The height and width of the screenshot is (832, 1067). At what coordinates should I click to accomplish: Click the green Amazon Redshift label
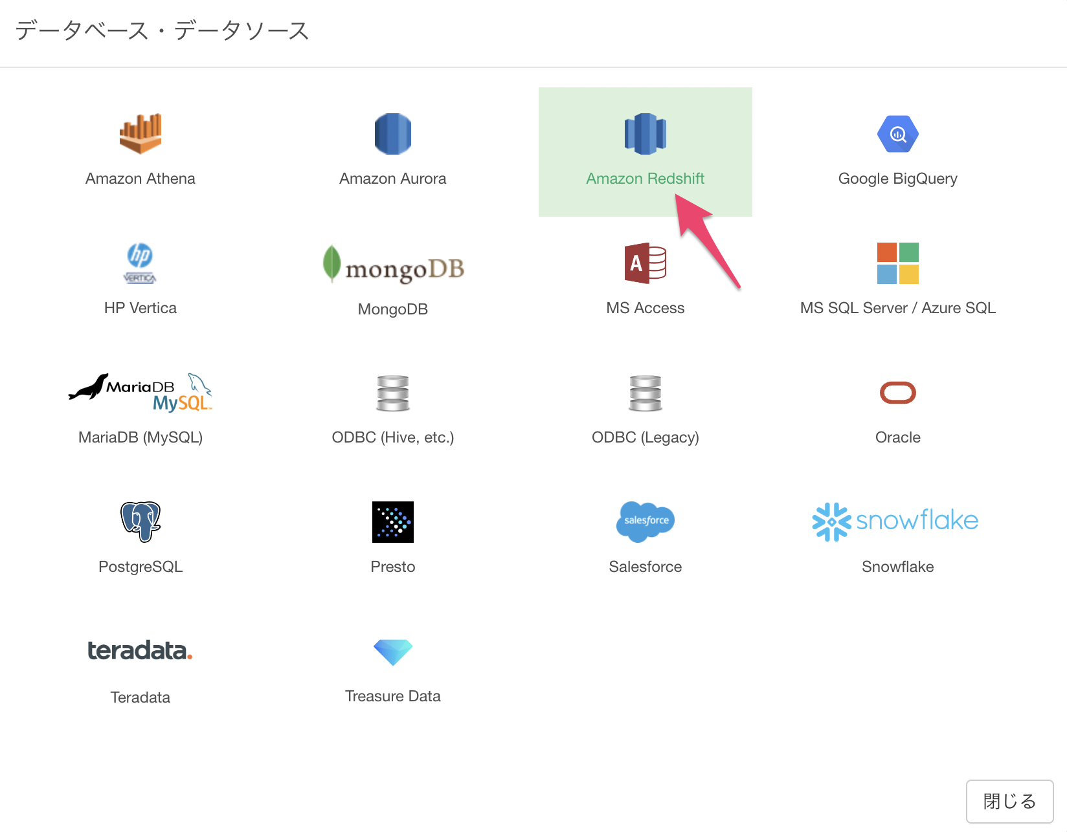[x=646, y=179]
